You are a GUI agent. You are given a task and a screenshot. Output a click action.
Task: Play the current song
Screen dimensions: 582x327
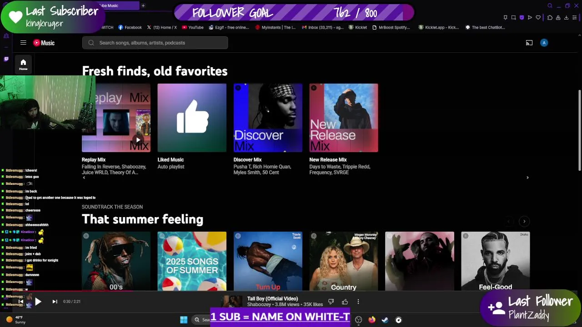coord(38,302)
